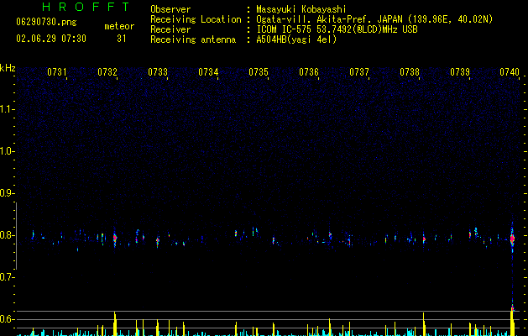Viewport: 528px width, 336px height.
Task: Click the 1.0 kHz axis label
Action: tap(7, 151)
